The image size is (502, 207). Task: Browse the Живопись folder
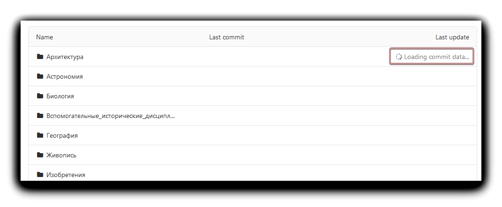61,155
